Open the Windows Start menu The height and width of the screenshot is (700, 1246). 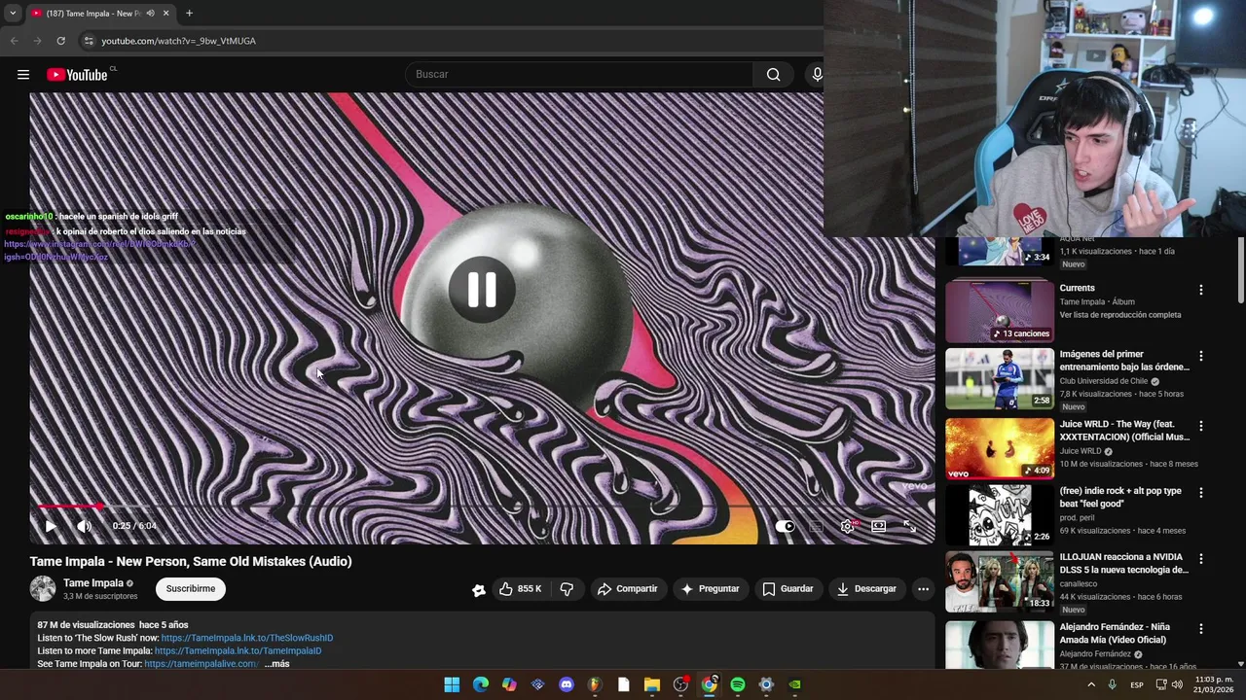[452, 684]
